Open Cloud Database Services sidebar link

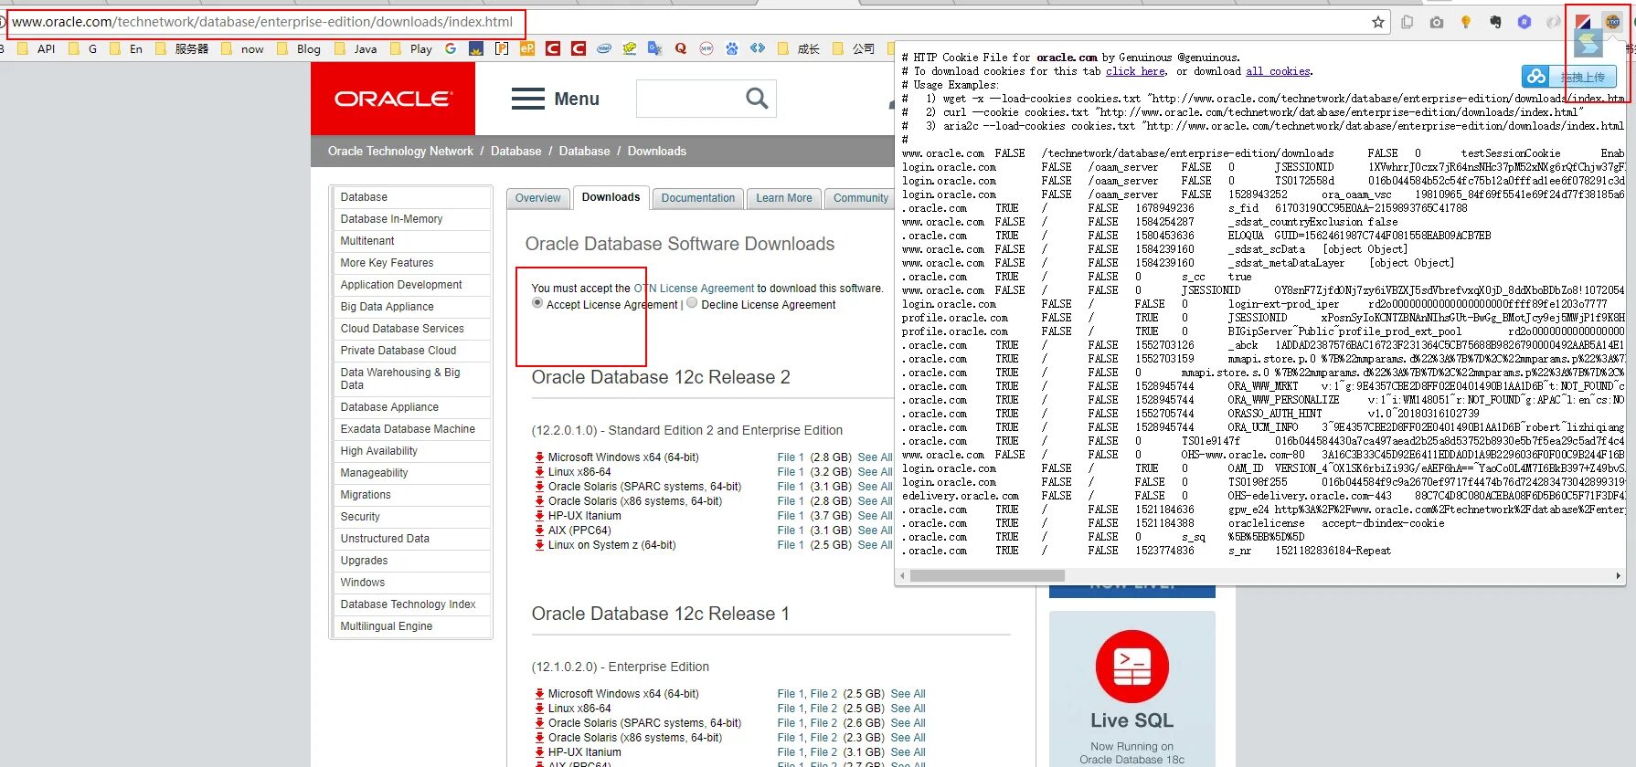coord(402,329)
